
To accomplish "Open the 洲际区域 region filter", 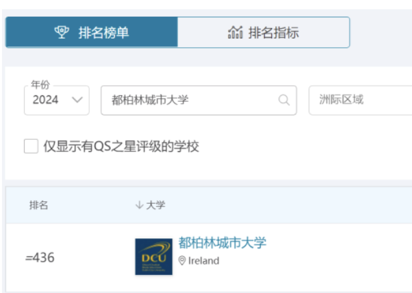I will (x=361, y=100).
